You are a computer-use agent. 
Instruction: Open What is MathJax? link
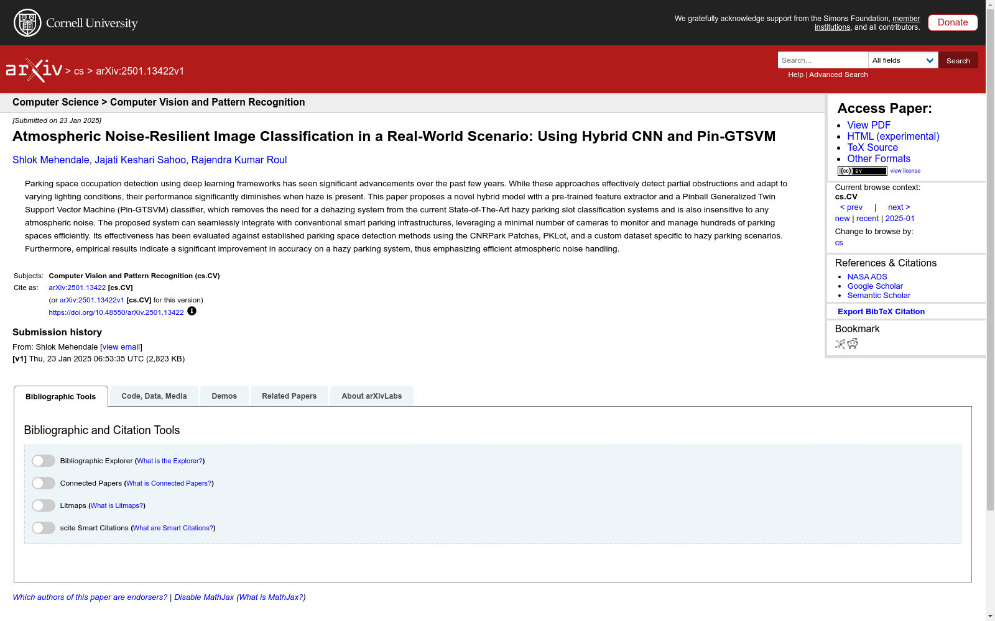(x=271, y=597)
